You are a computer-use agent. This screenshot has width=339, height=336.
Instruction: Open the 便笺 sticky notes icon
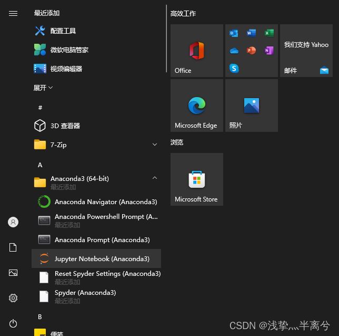40,332
